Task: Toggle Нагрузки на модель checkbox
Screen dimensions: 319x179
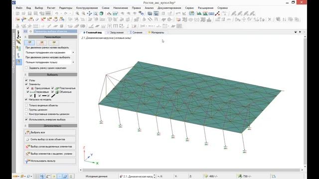Action: click(x=26, y=99)
